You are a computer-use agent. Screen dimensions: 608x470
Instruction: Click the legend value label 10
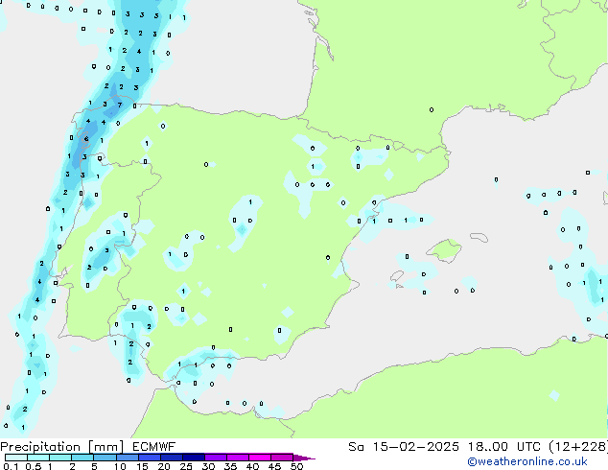pos(119,466)
